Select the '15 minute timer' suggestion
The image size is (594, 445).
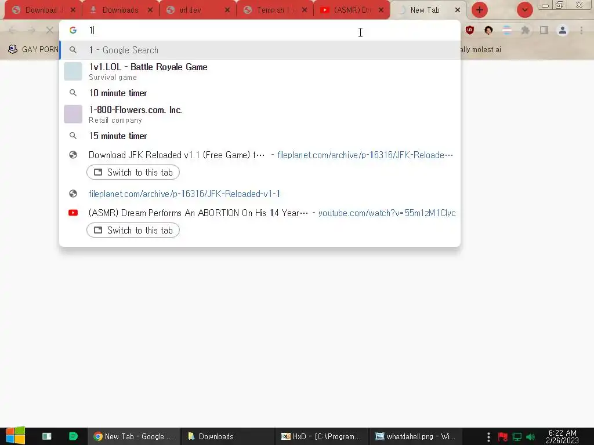(260, 136)
